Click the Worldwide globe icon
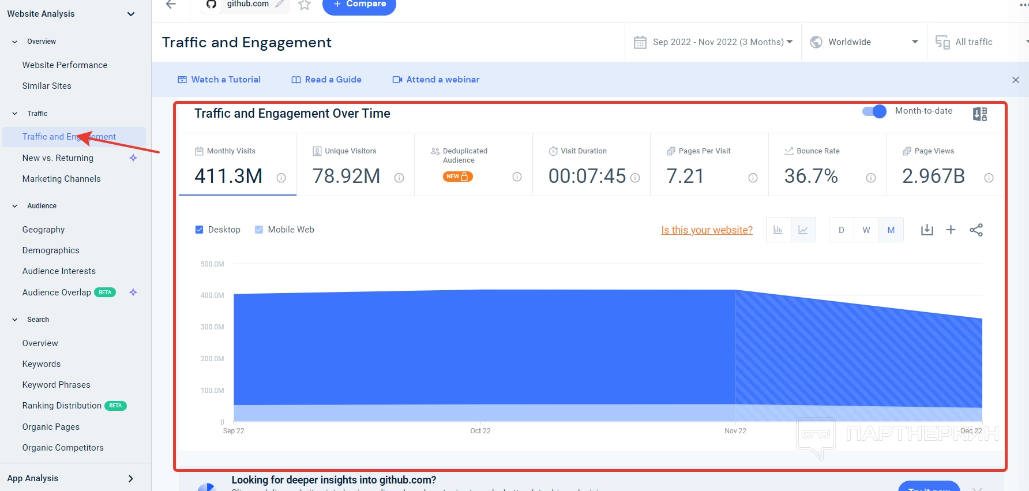Image resolution: width=1029 pixels, height=491 pixels. (816, 42)
